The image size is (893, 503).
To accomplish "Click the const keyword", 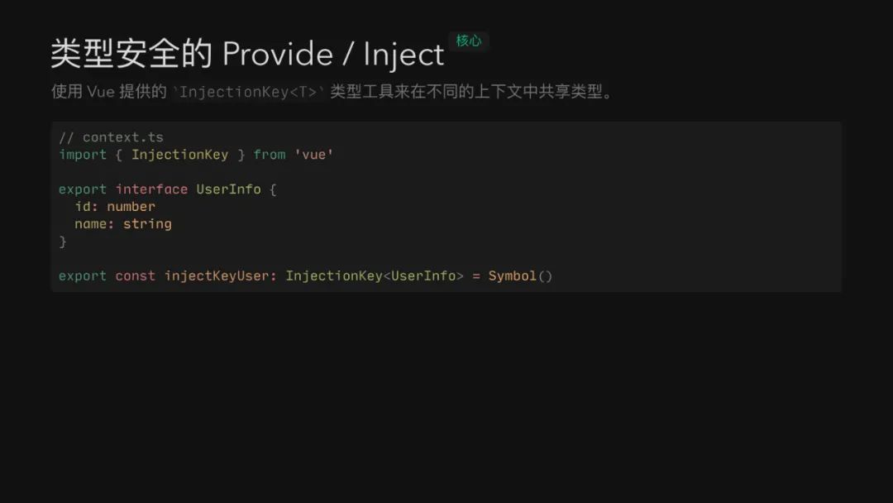I will (x=135, y=276).
